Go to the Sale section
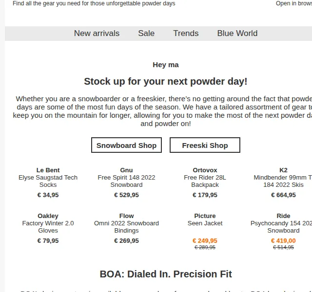 coord(146,34)
